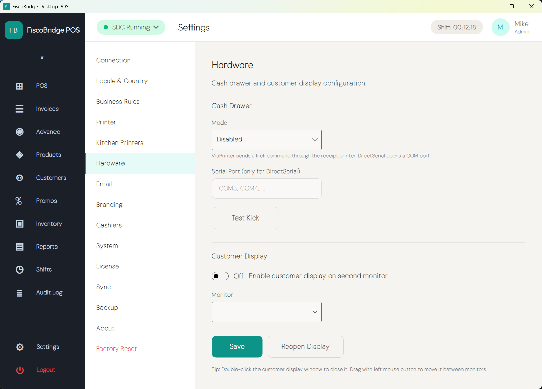Open Sync settings
The width and height of the screenshot is (542, 389).
pyautogui.click(x=140, y=287)
